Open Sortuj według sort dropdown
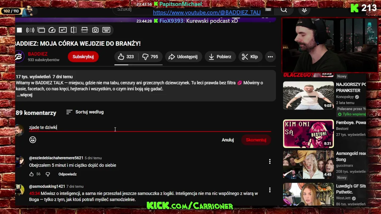 point(85,112)
